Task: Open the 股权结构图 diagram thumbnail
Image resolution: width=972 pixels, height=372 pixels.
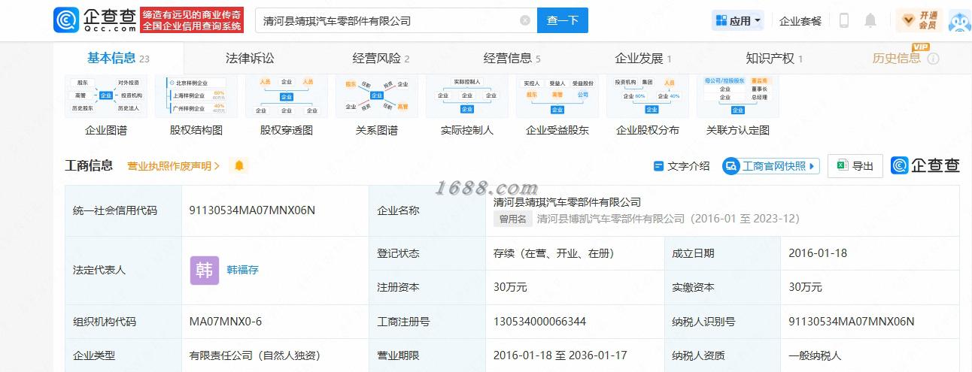Action: pos(196,96)
